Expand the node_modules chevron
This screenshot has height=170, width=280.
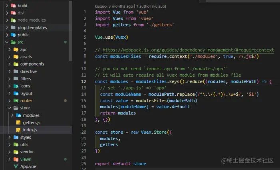click(x=7, y=20)
